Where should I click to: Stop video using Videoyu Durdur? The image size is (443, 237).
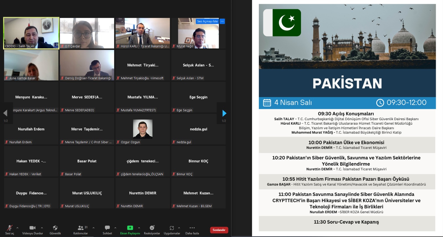[x=32, y=228]
